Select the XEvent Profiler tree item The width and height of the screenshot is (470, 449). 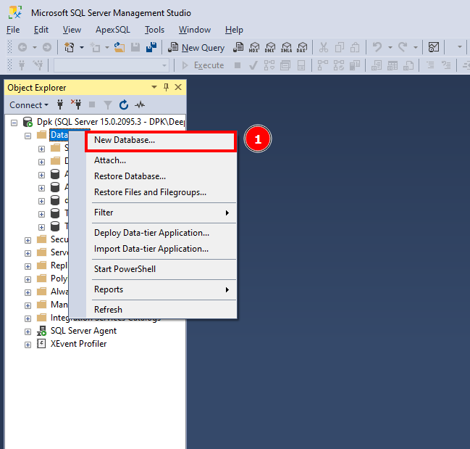pyautogui.click(x=78, y=344)
